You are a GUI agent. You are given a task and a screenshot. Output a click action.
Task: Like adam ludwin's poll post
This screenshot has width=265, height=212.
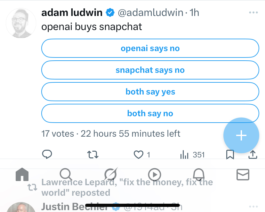pyautogui.click(x=139, y=155)
